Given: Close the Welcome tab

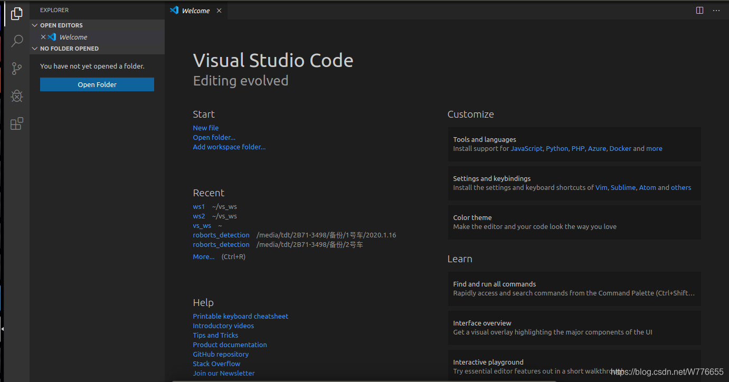Looking at the screenshot, I should [219, 11].
